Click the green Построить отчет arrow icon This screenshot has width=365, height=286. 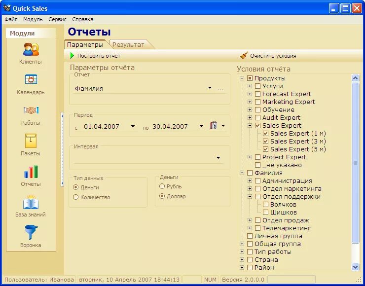(72, 56)
